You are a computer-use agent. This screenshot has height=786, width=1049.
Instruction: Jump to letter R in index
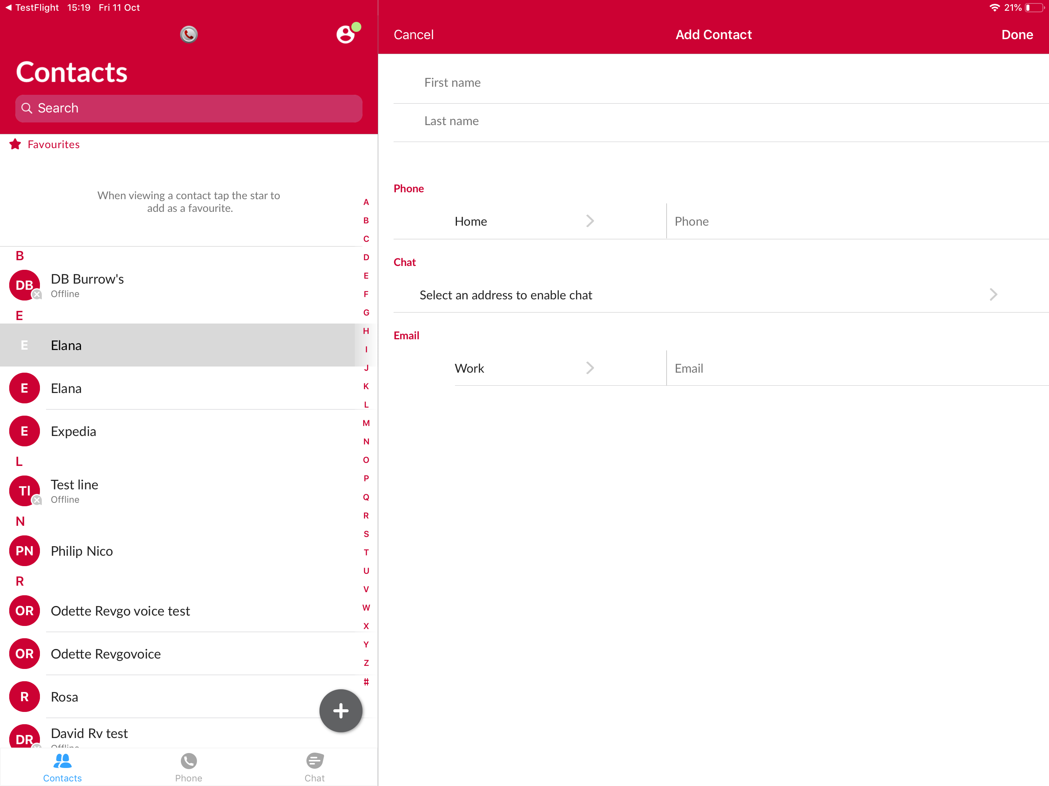pos(366,515)
